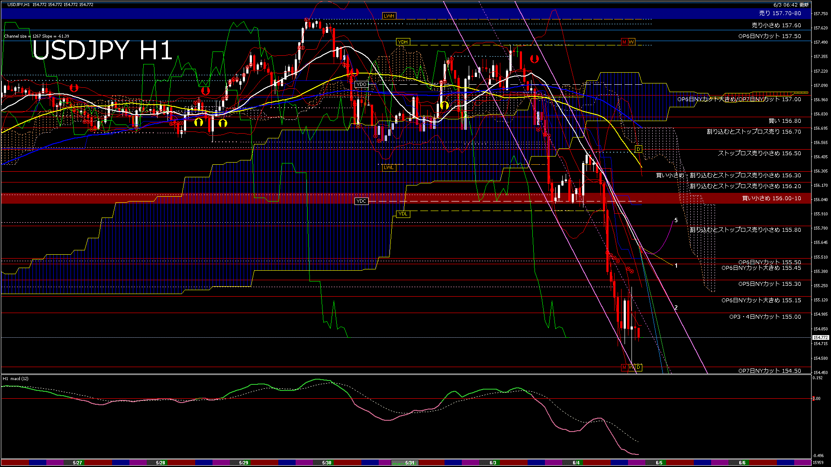Click orange W marker near 157.50 line

pos(631,42)
